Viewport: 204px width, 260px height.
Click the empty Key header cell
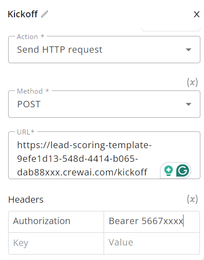coord(56,243)
